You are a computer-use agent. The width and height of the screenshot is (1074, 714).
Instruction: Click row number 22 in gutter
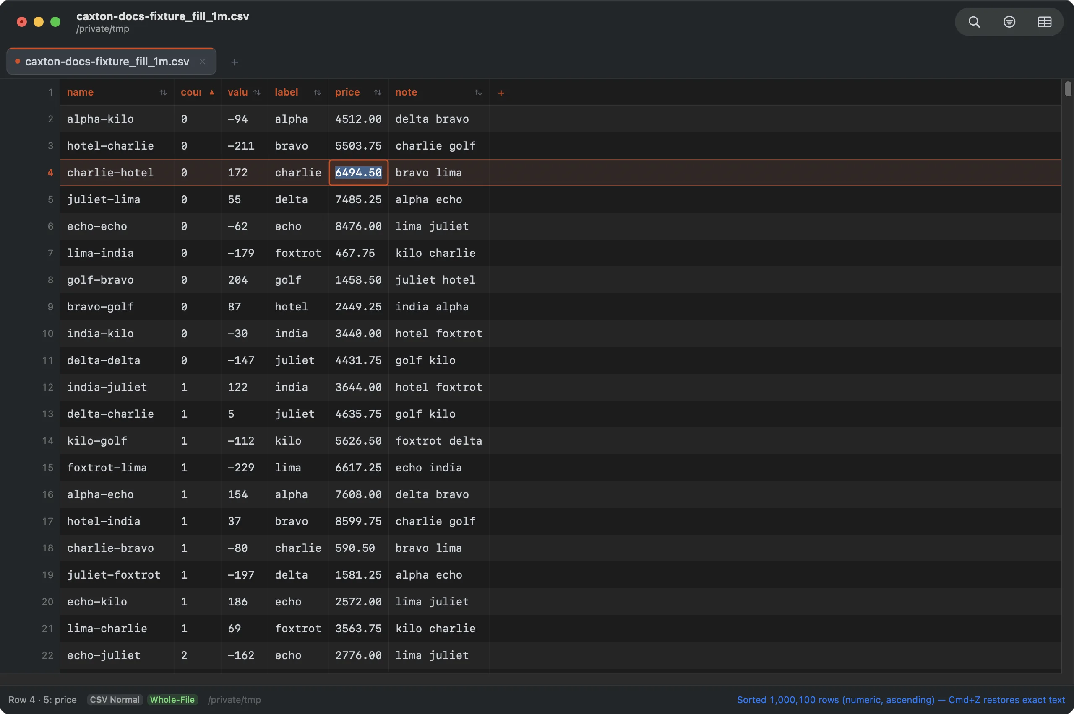pos(48,656)
